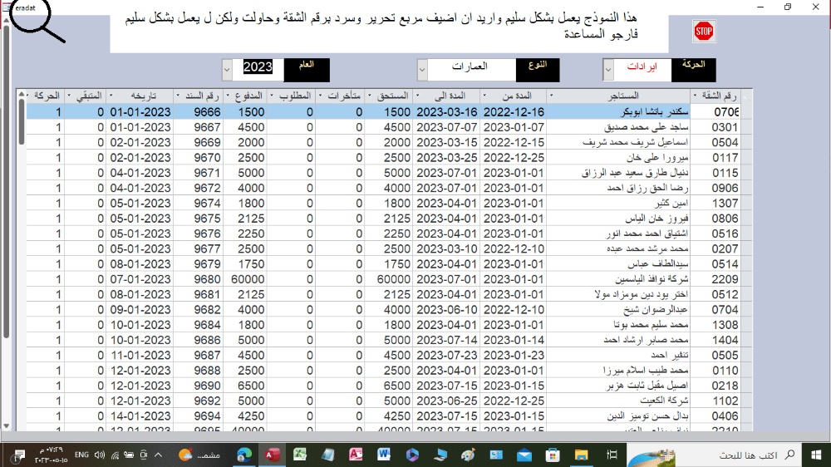The height and width of the screenshot is (467, 831).
Task: Open the control-panel style icon in taskbar
Action: pos(496,455)
